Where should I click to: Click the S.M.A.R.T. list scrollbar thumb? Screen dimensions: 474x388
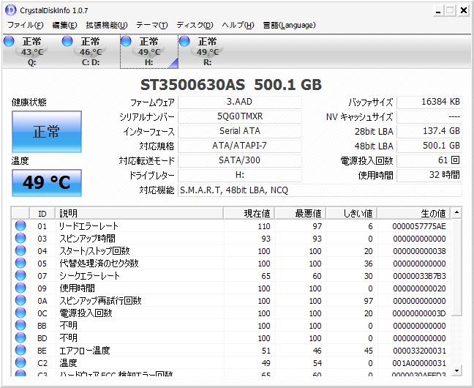[456, 267]
